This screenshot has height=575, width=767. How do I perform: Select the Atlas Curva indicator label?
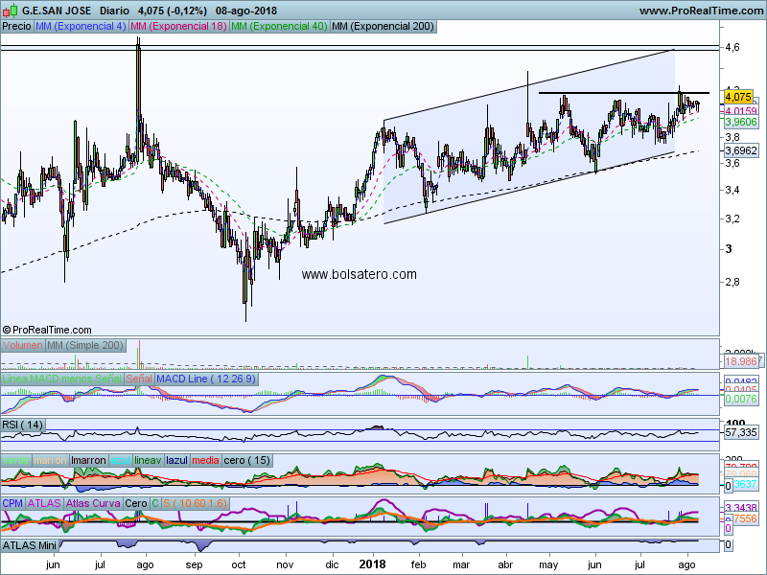[x=93, y=502]
